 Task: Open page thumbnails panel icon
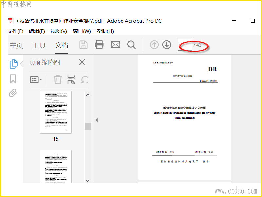click(x=13, y=64)
